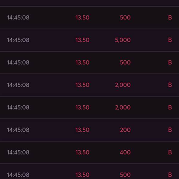This screenshot has height=179, width=179.
Task: Click the 13.50 price in 5,000 row
Action: [x=82, y=40]
